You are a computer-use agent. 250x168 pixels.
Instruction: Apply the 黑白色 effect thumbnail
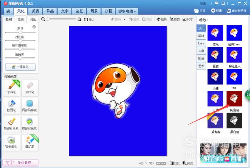pyautogui.click(x=234, y=120)
